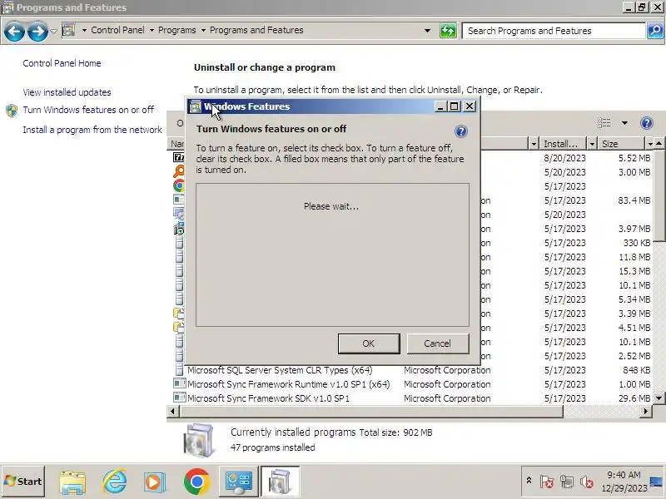Open recent pages dropdown beside Forward arrow
This screenshot has width=666, height=499.
[54, 31]
